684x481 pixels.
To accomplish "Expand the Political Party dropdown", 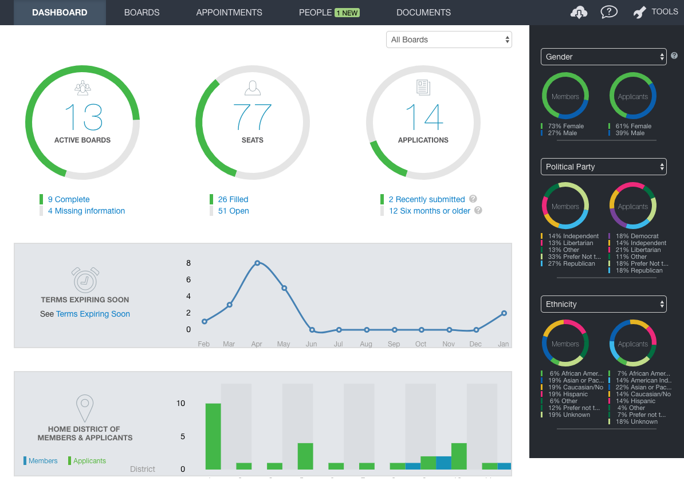I will (603, 167).
